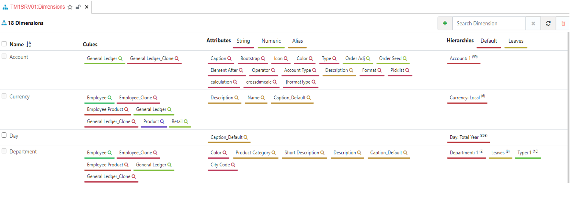This screenshot has width=573, height=203.
Task: Check the Account dimension checkbox
Action: coord(4,56)
